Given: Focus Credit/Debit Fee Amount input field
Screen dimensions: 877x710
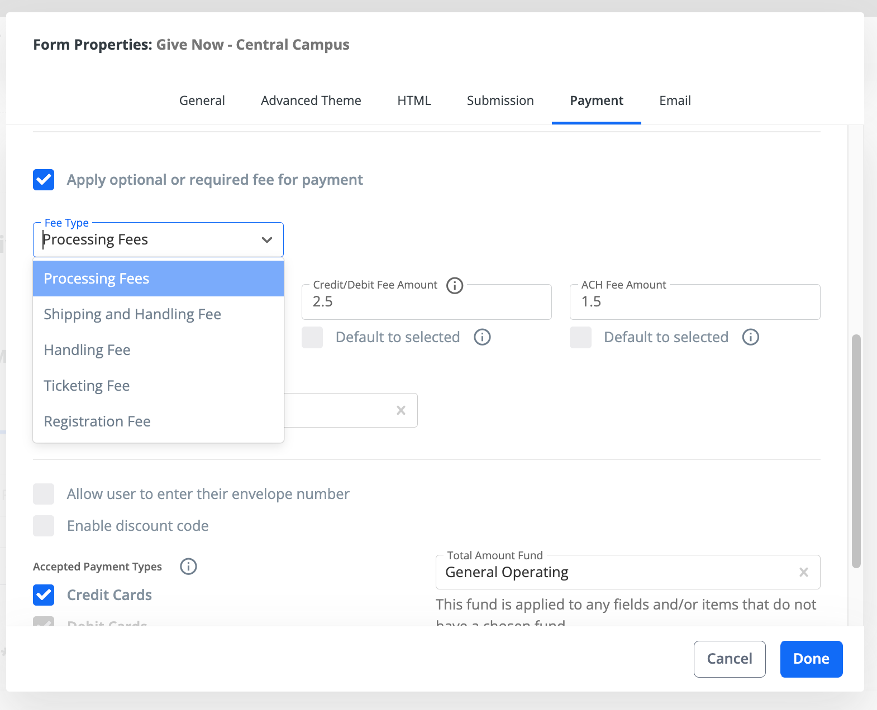Looking at the screenshot, I should click(x=427, y=302).
